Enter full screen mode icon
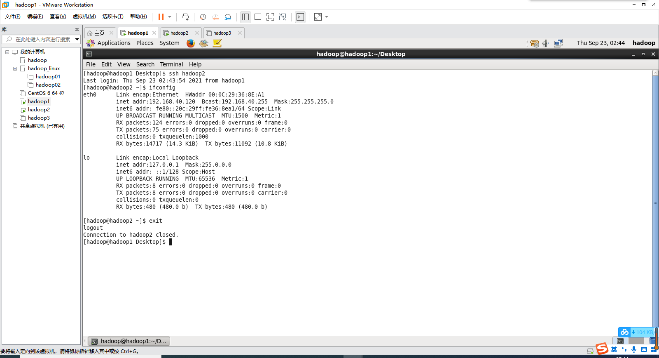This screenshot has width=659, height=358. [x=270, y=17]
